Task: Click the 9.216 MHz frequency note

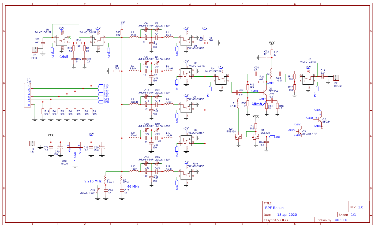Action: click(x=93, y=181)
